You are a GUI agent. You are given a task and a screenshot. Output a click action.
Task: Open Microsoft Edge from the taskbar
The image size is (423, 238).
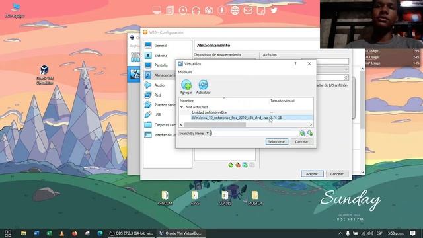[100, 233]
